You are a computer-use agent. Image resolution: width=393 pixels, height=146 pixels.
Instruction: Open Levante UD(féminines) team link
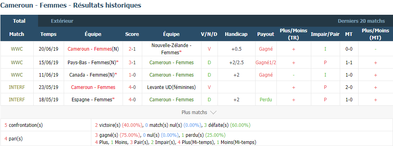pos(172,87)
